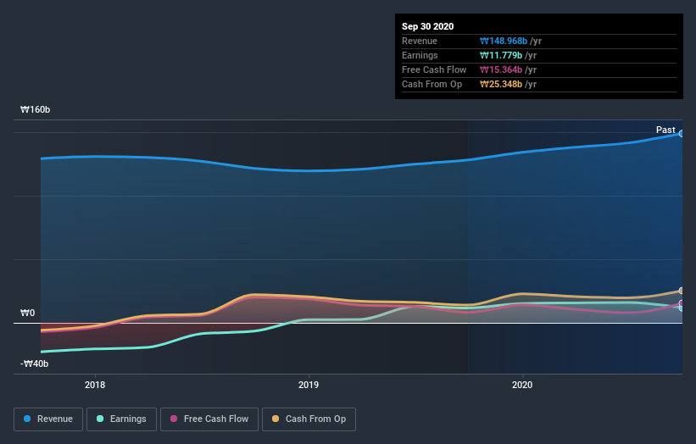Click the -₩40b y-axis label

[x=34, y=364]
